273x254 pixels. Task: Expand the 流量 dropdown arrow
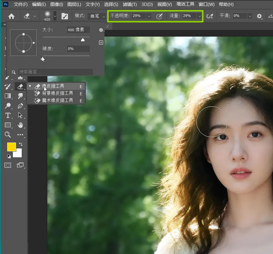click(x=199, y=16)
